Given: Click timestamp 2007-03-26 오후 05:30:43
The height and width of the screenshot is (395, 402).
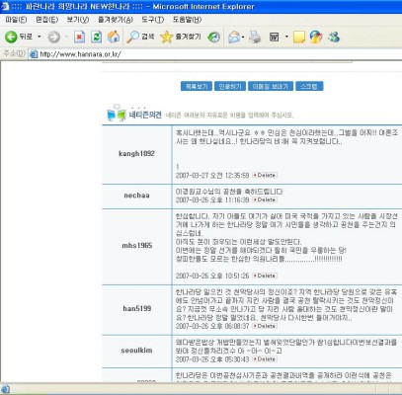Looking at the screenshot, I should pyautogui.click(x=212, y=359).
